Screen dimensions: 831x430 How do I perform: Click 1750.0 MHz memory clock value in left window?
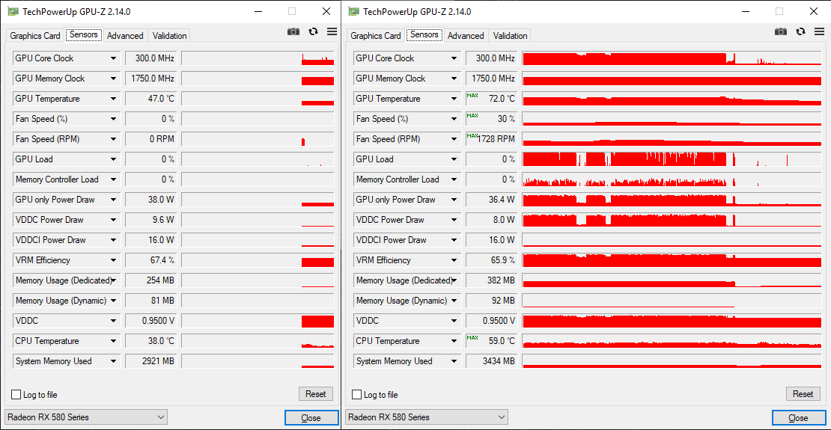click(x=150, y=79)
